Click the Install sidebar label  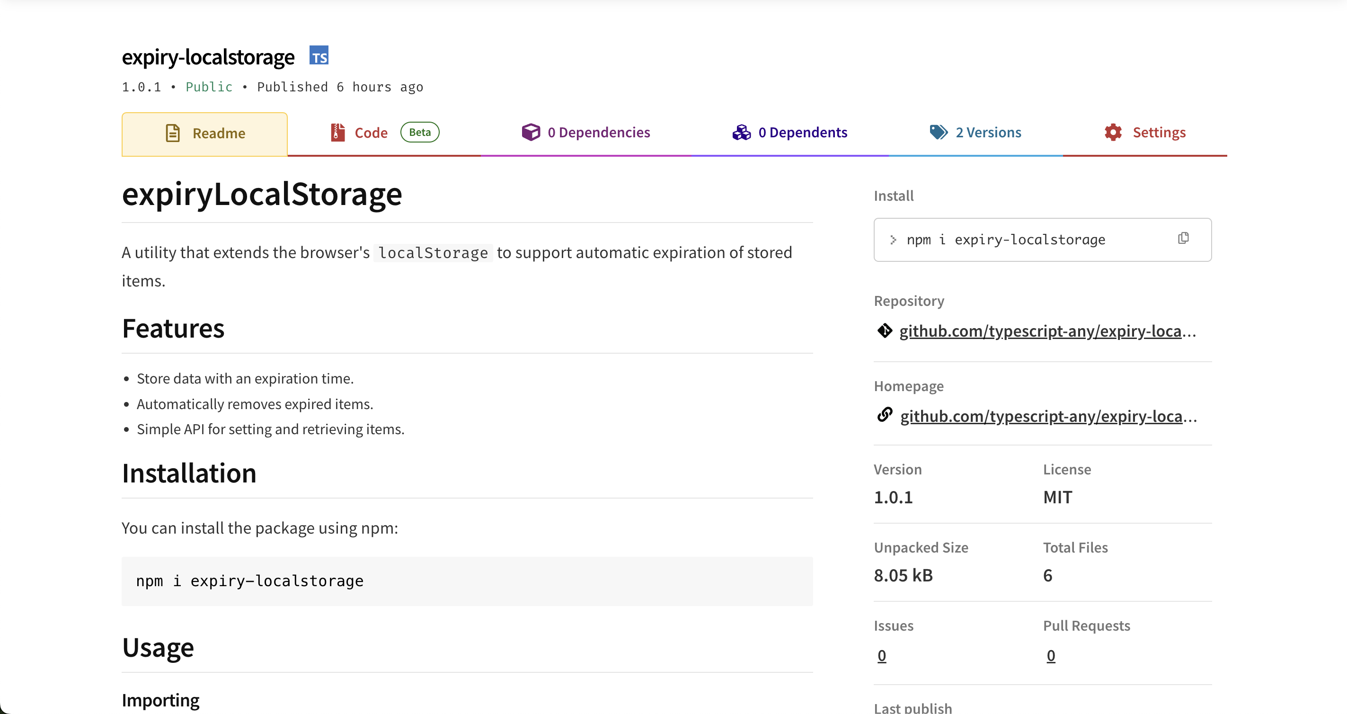(894, 196)
